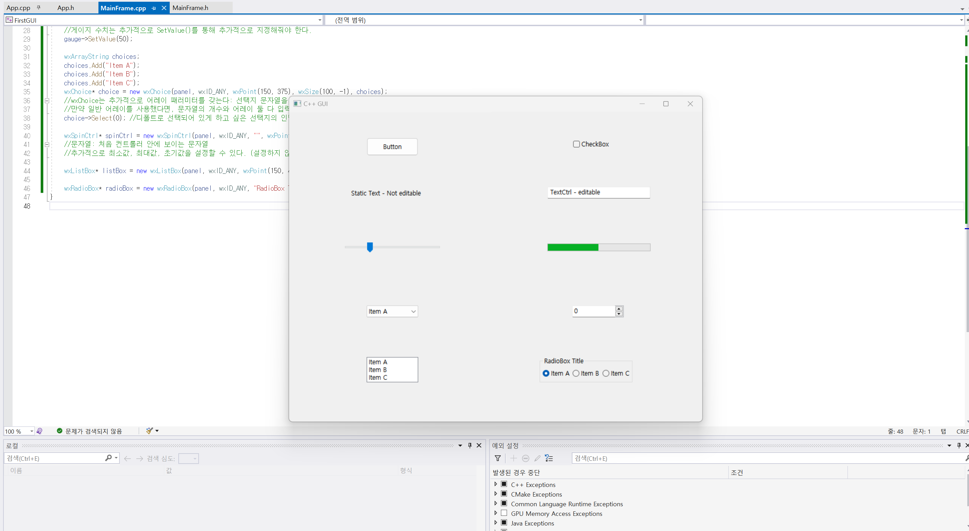Click the pin icon on MainFrame.cpp tab
This screenshot has height=531, width=969.
click(154, 8)
